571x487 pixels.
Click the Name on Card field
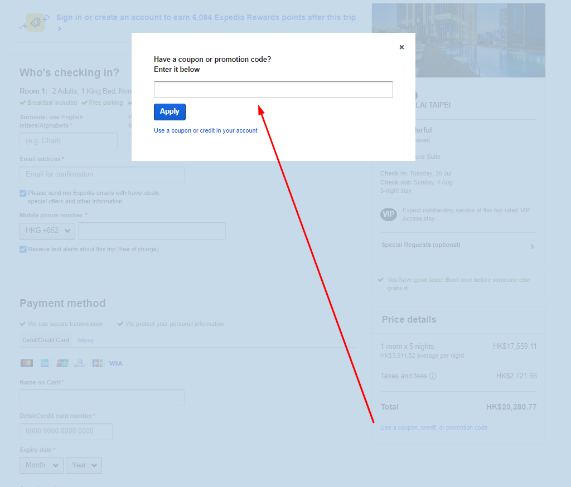tap(102, 398)
